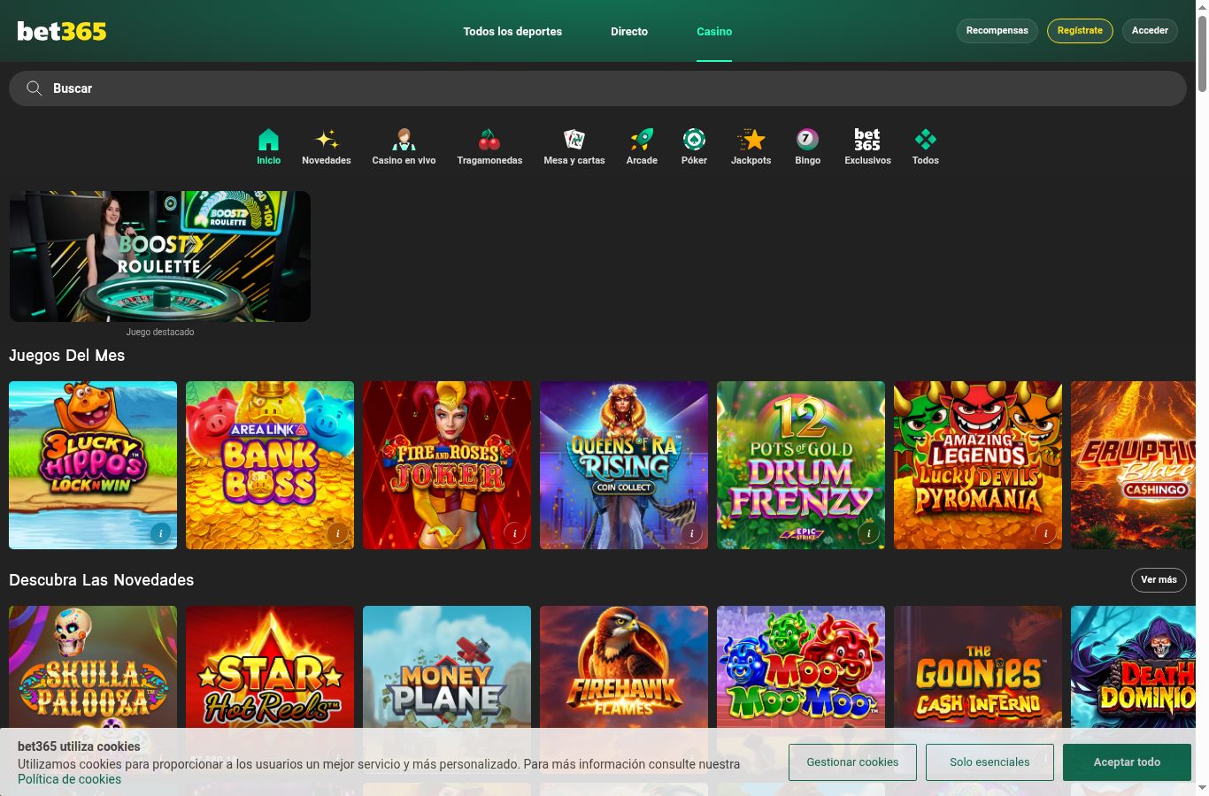Open the Política de cookies link
Image resolution: width=1209 pixels, height=796 pixels.
click(x=69, y=779)
